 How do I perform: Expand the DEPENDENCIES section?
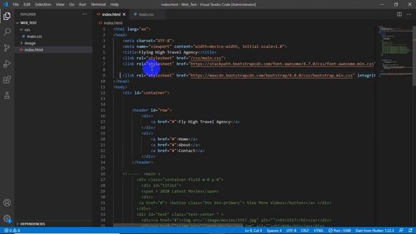(32, 224)
